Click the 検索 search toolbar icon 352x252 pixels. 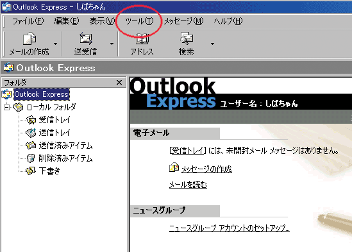[187, 38]
